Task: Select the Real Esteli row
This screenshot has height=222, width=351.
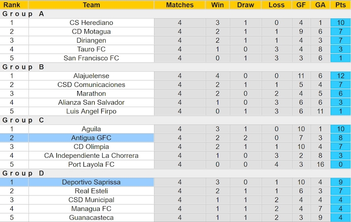Action: [x=92, y=191]
